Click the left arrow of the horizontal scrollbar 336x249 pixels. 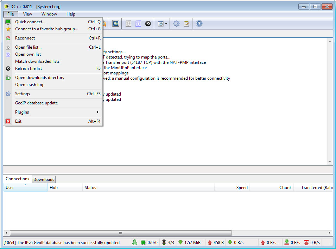(6, 233)
